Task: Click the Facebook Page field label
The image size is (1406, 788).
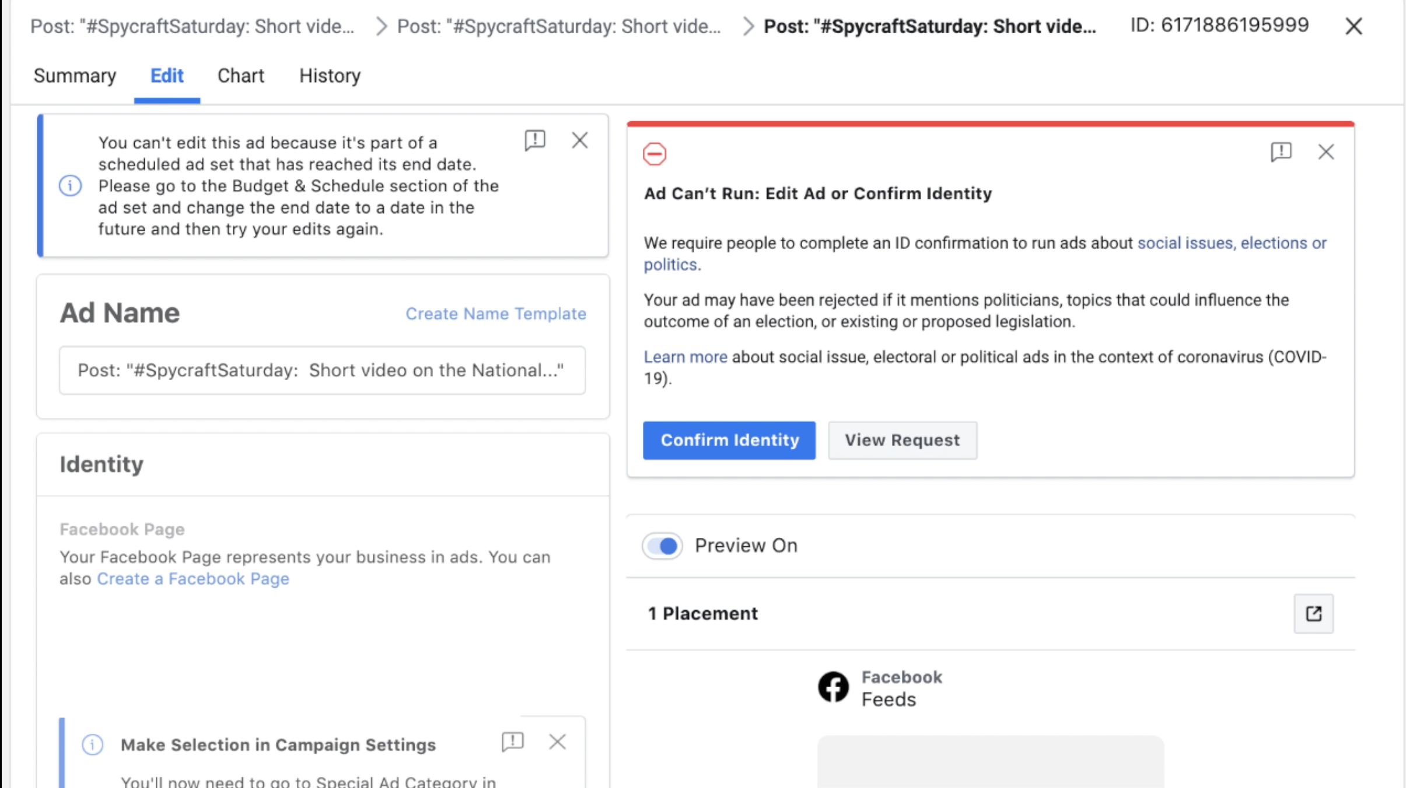Action: click(122, 529)
